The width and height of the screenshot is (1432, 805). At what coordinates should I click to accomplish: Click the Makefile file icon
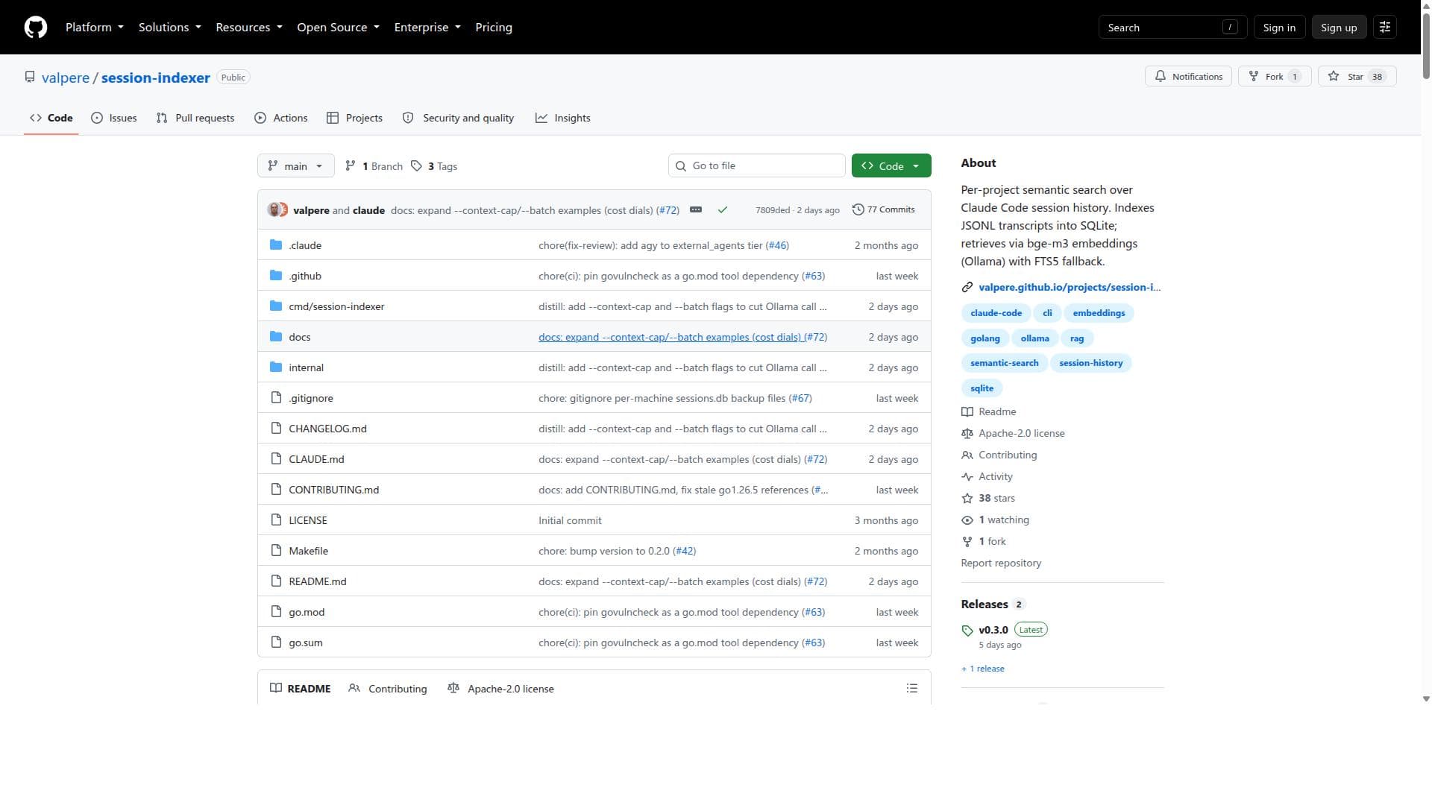coord(276,551)
